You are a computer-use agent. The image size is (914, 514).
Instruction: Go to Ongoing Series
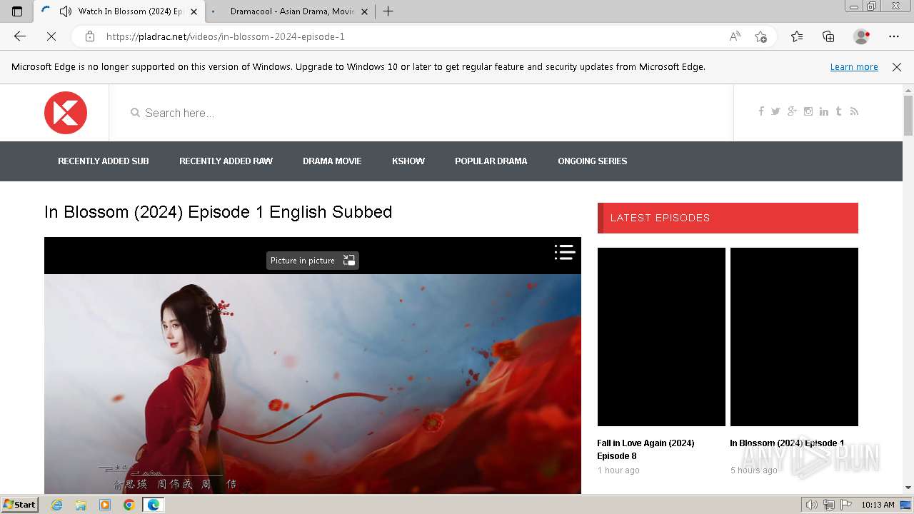pos(593,161)
